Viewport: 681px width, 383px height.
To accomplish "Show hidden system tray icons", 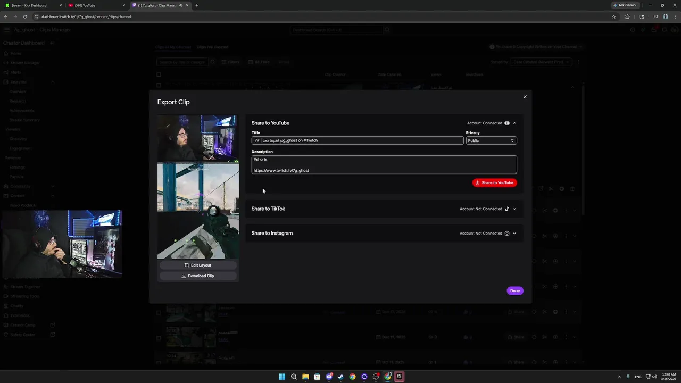I will [x=619, y=377].
